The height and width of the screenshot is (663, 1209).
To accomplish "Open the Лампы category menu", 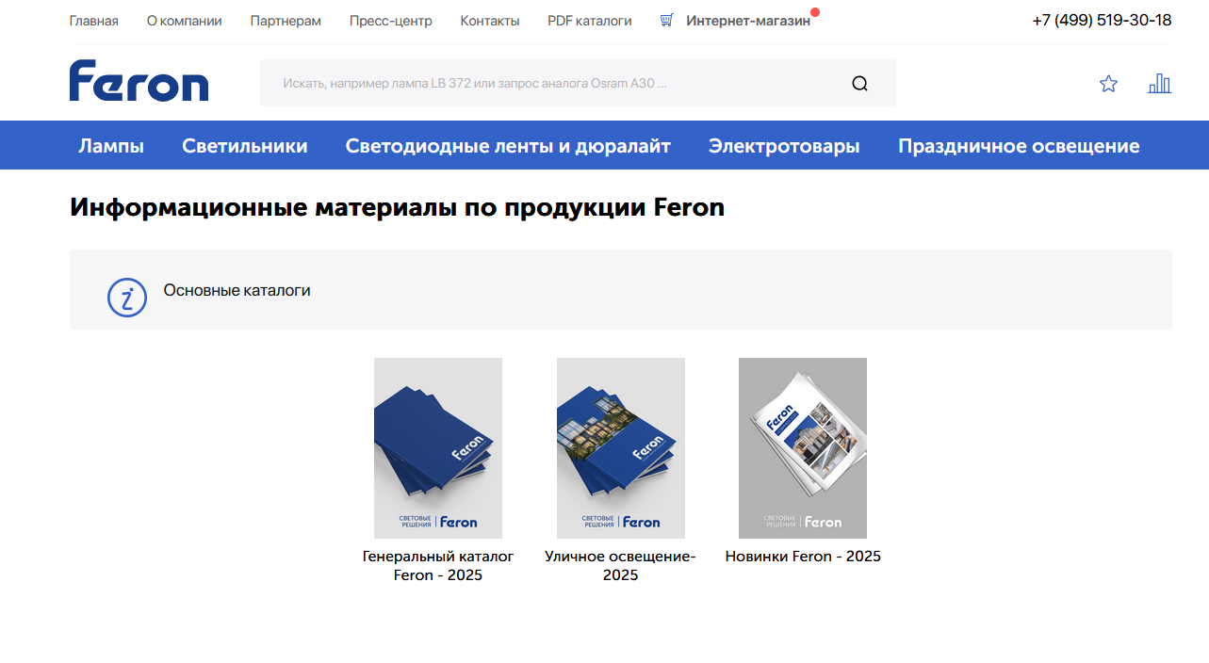I will pyautogui.click(x=111, y=146).
